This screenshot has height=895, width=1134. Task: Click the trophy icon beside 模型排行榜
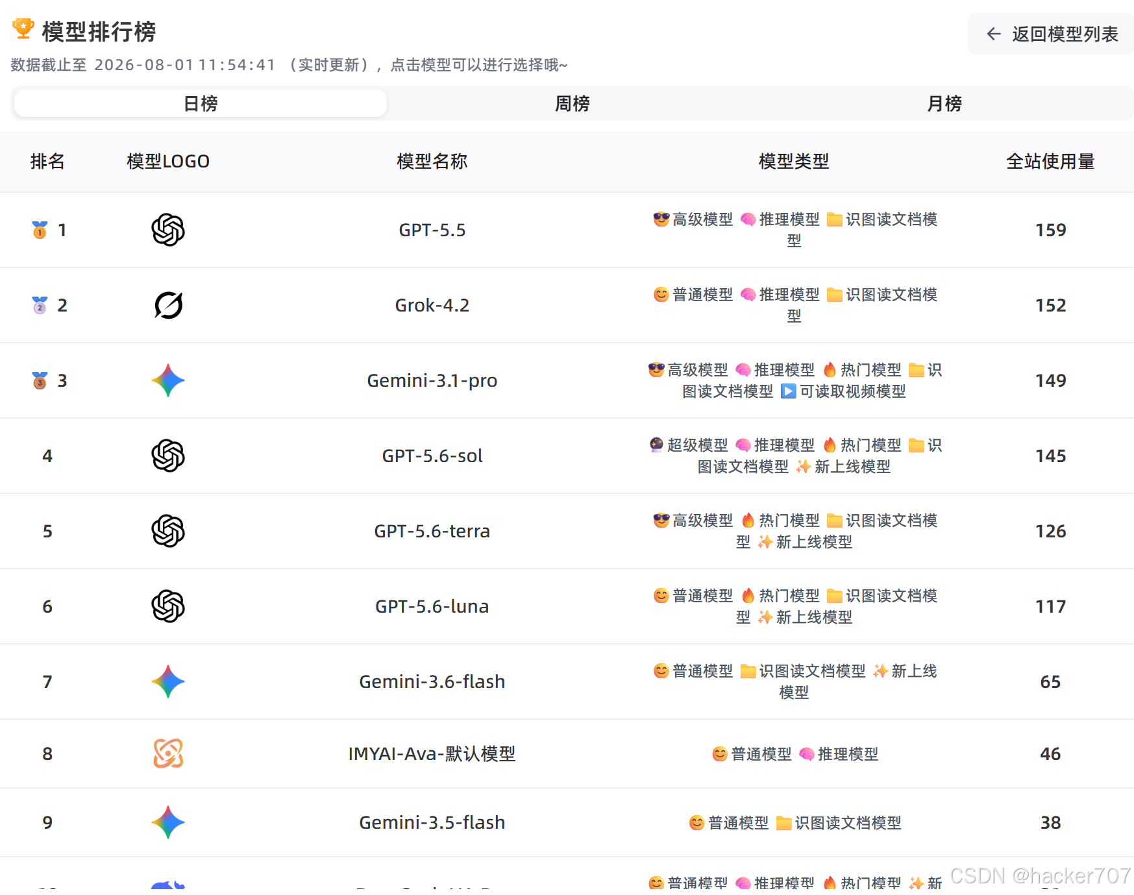pyautogui.click(x=23, y=29)
